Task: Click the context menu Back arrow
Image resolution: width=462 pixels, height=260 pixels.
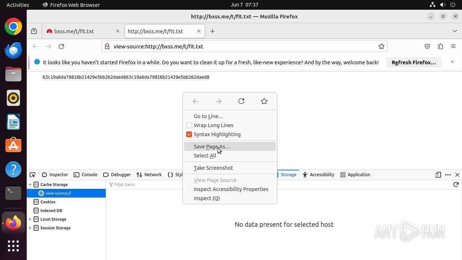Action: pos(196,101)
